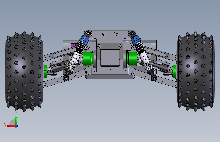
Task: Click the blue Z axis origin dot of the triad
Action: (16, 126)
